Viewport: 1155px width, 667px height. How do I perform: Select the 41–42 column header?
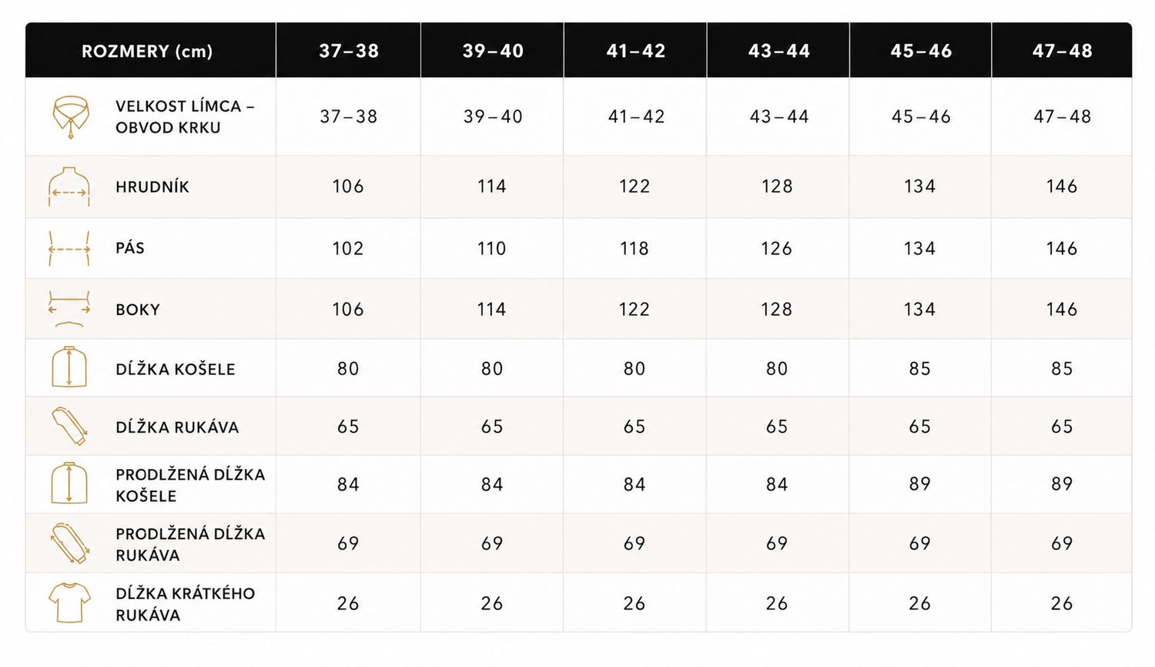[636, 51]
